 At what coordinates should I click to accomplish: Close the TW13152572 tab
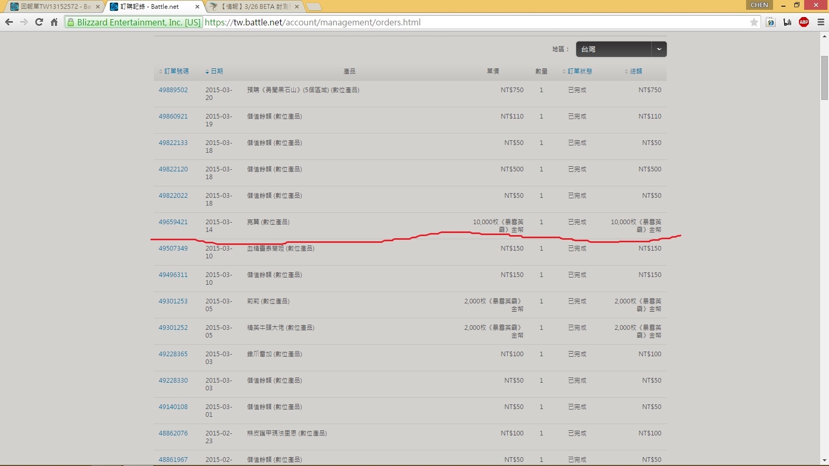[x=97, y=7]
